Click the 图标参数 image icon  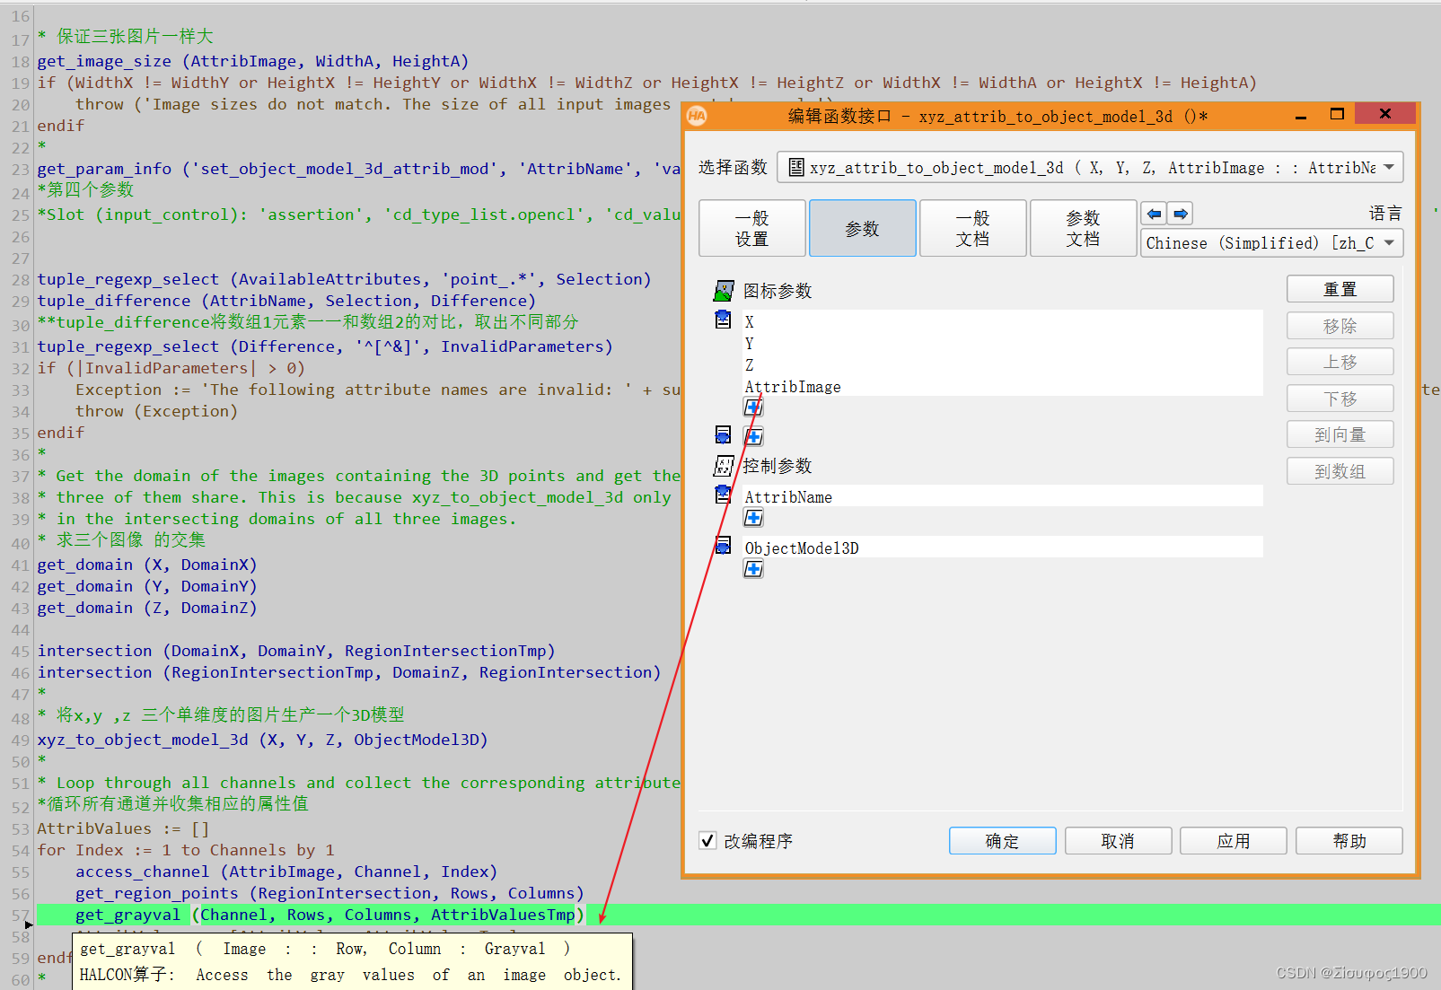point(724,291)
